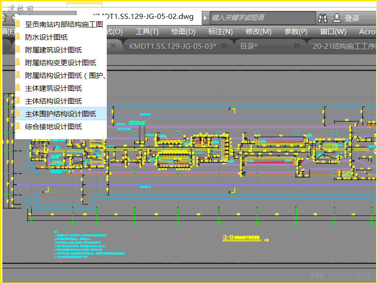Select folder 附属结构变更设计图纸
This screenshot has height=284, width=378.
coord(61,63)
